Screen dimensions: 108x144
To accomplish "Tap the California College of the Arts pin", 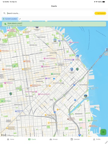I will point(68,119).
